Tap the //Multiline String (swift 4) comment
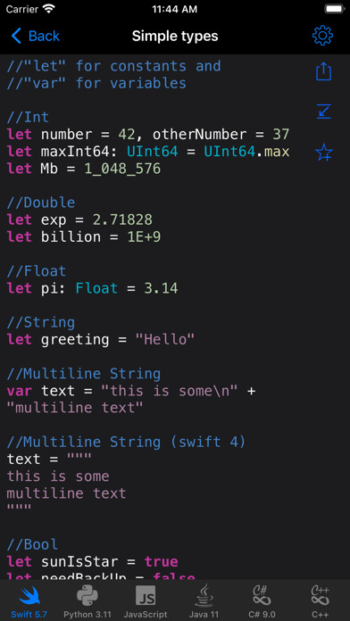The width and height of the screenshot is (350, 621). tap(127, 442)
